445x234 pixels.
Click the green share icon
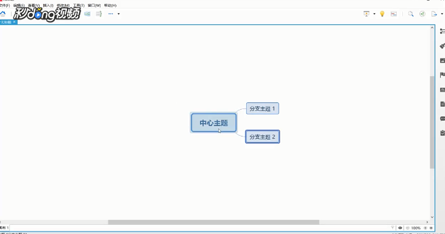(422, 14)
